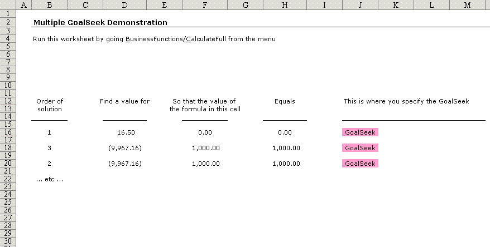Select column J header
The width and height of the screenshot is (490, 247).
pos(360,4)
